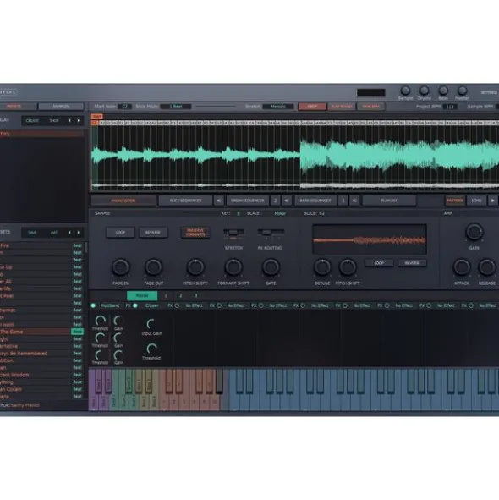499x500 pixels.
Task: Open the Scale Minor dropdown
Action: (280, 213)
